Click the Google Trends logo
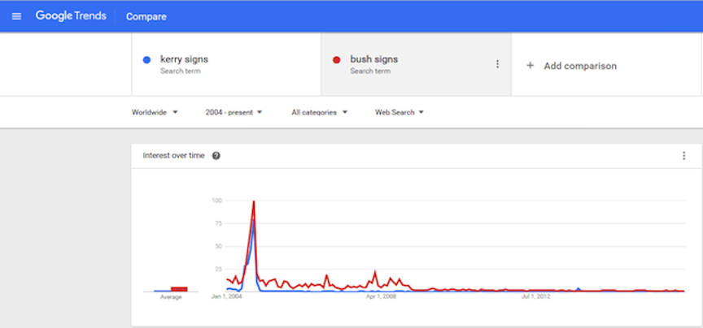Image resolution: width=703 pixels, height=328 pixels. click(71, 16)
